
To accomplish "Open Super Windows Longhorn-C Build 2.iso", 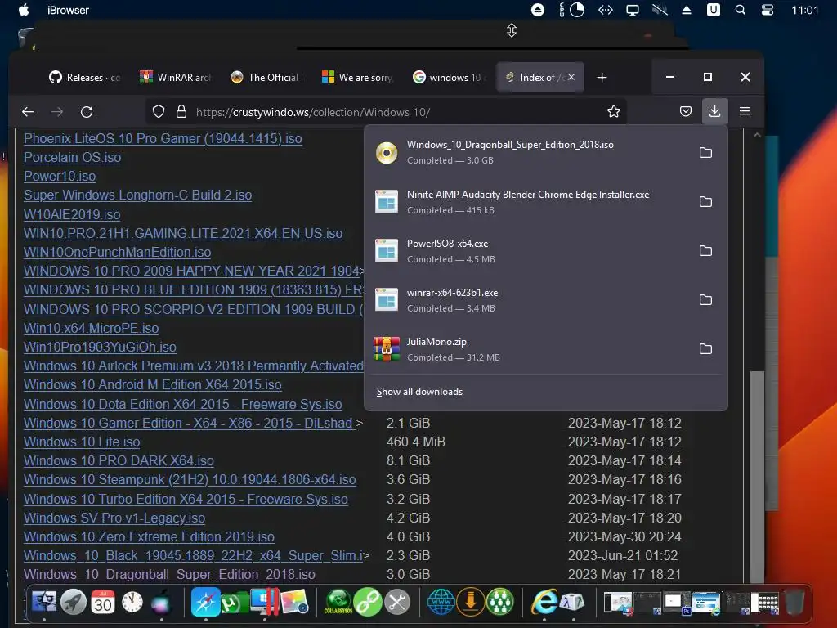I will tap(137, 195).
